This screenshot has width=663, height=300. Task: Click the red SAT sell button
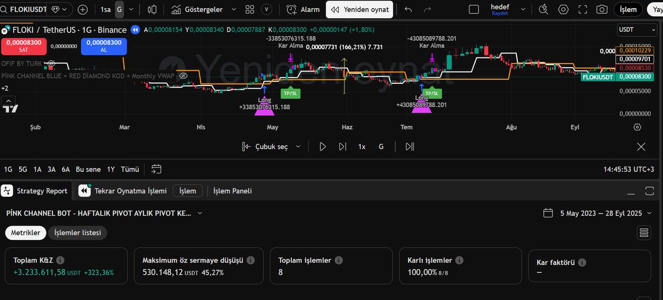pos(24,46)
